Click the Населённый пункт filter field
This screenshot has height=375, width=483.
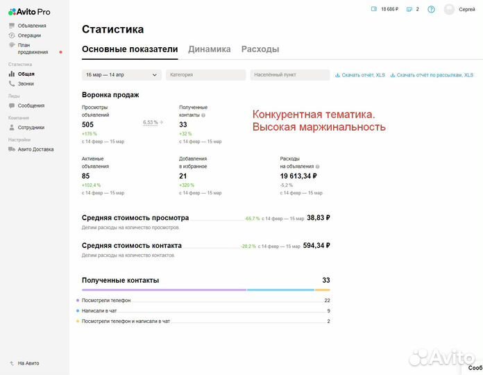point(290,75)
